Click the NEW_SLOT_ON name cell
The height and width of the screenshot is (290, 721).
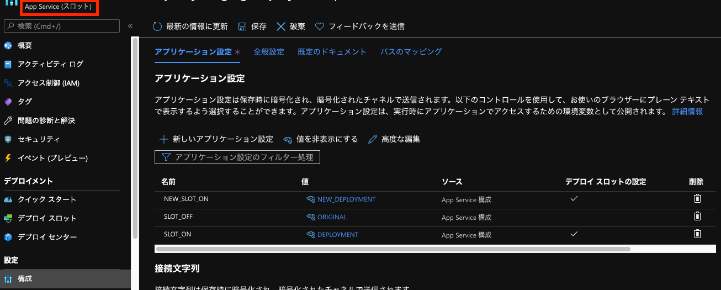(186, 199)
